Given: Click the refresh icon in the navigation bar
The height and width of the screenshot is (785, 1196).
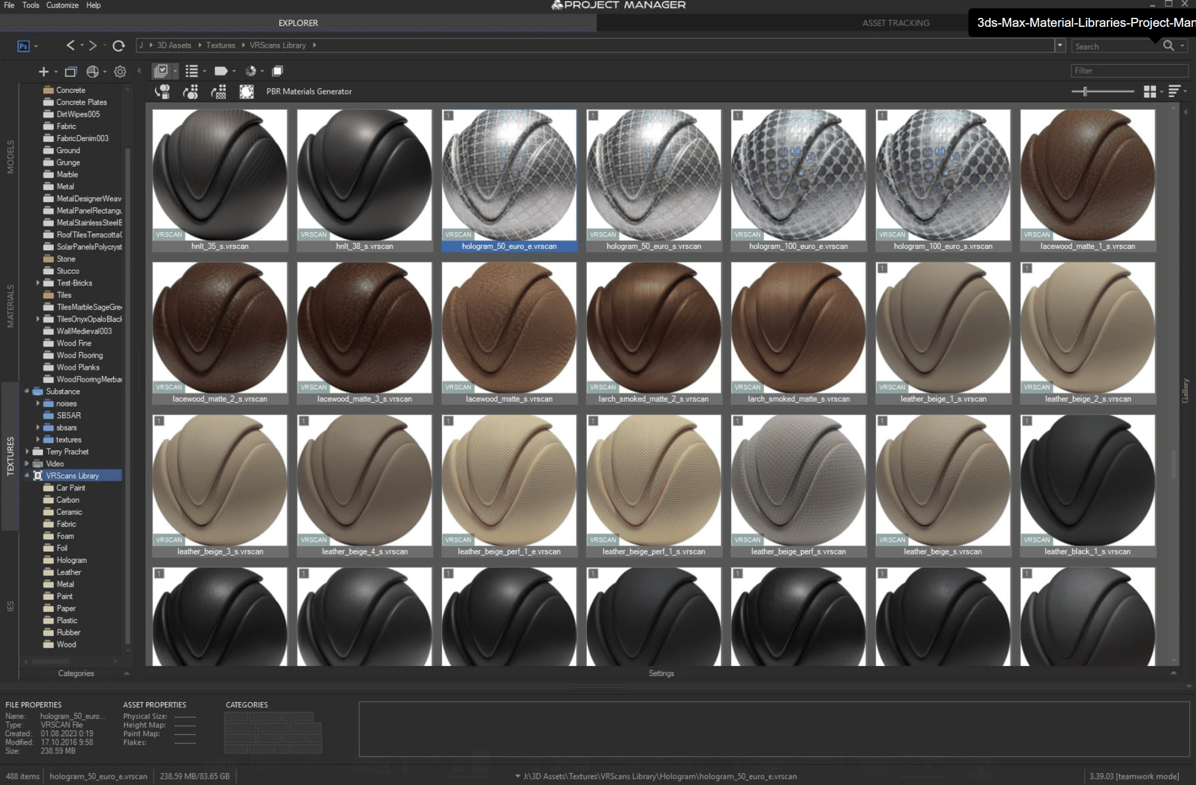Looking at the screenshot, I should [119, 45].
